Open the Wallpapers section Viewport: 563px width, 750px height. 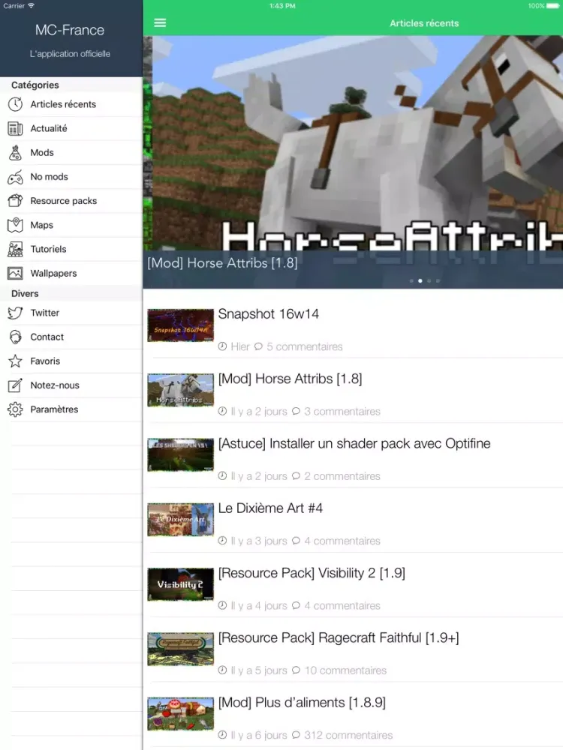pyautogui.click(x=53, y=273)
